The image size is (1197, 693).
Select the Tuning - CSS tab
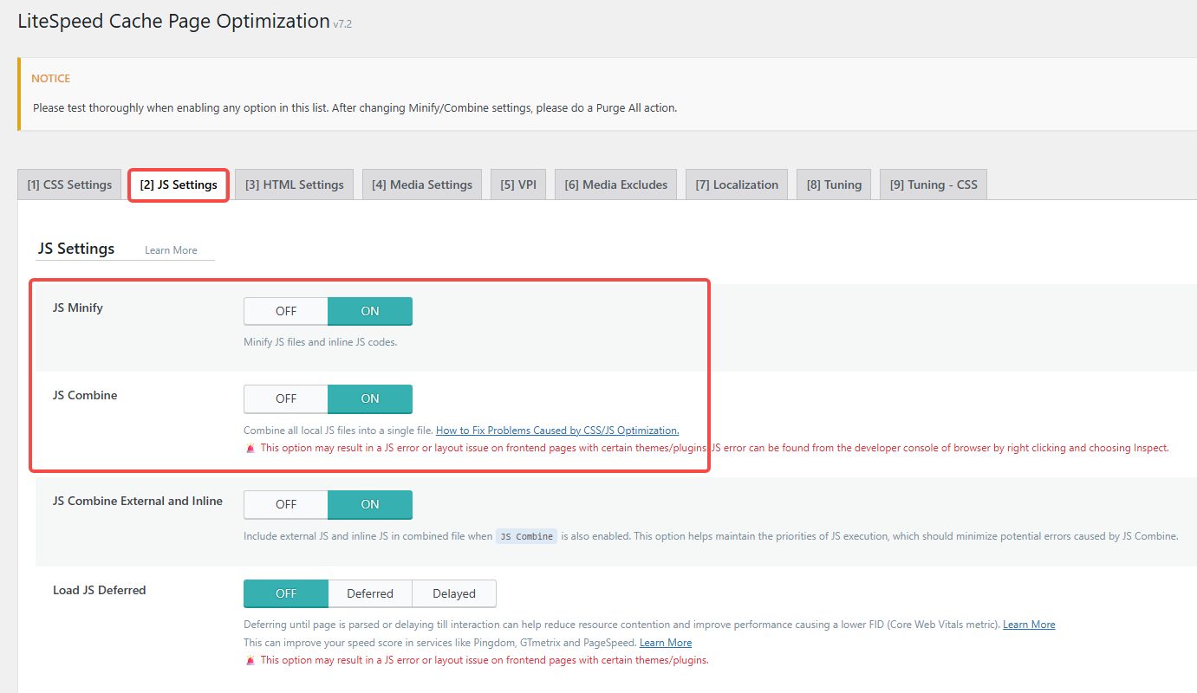[933, 185]
